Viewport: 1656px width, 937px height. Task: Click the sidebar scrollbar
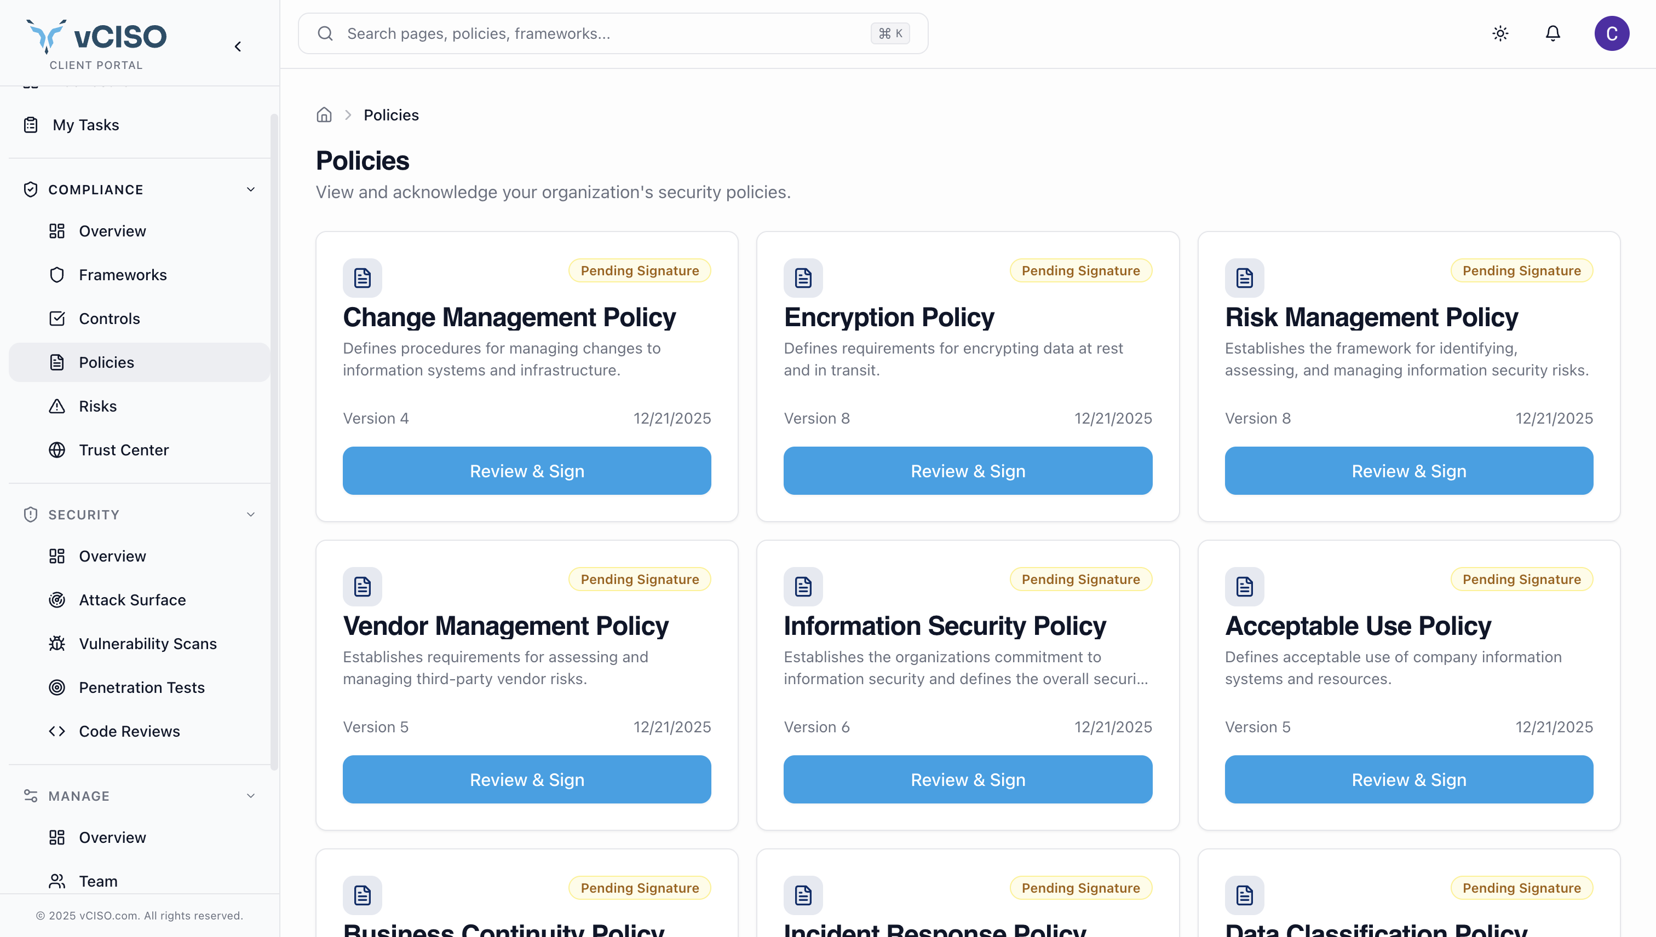[274, 442]
